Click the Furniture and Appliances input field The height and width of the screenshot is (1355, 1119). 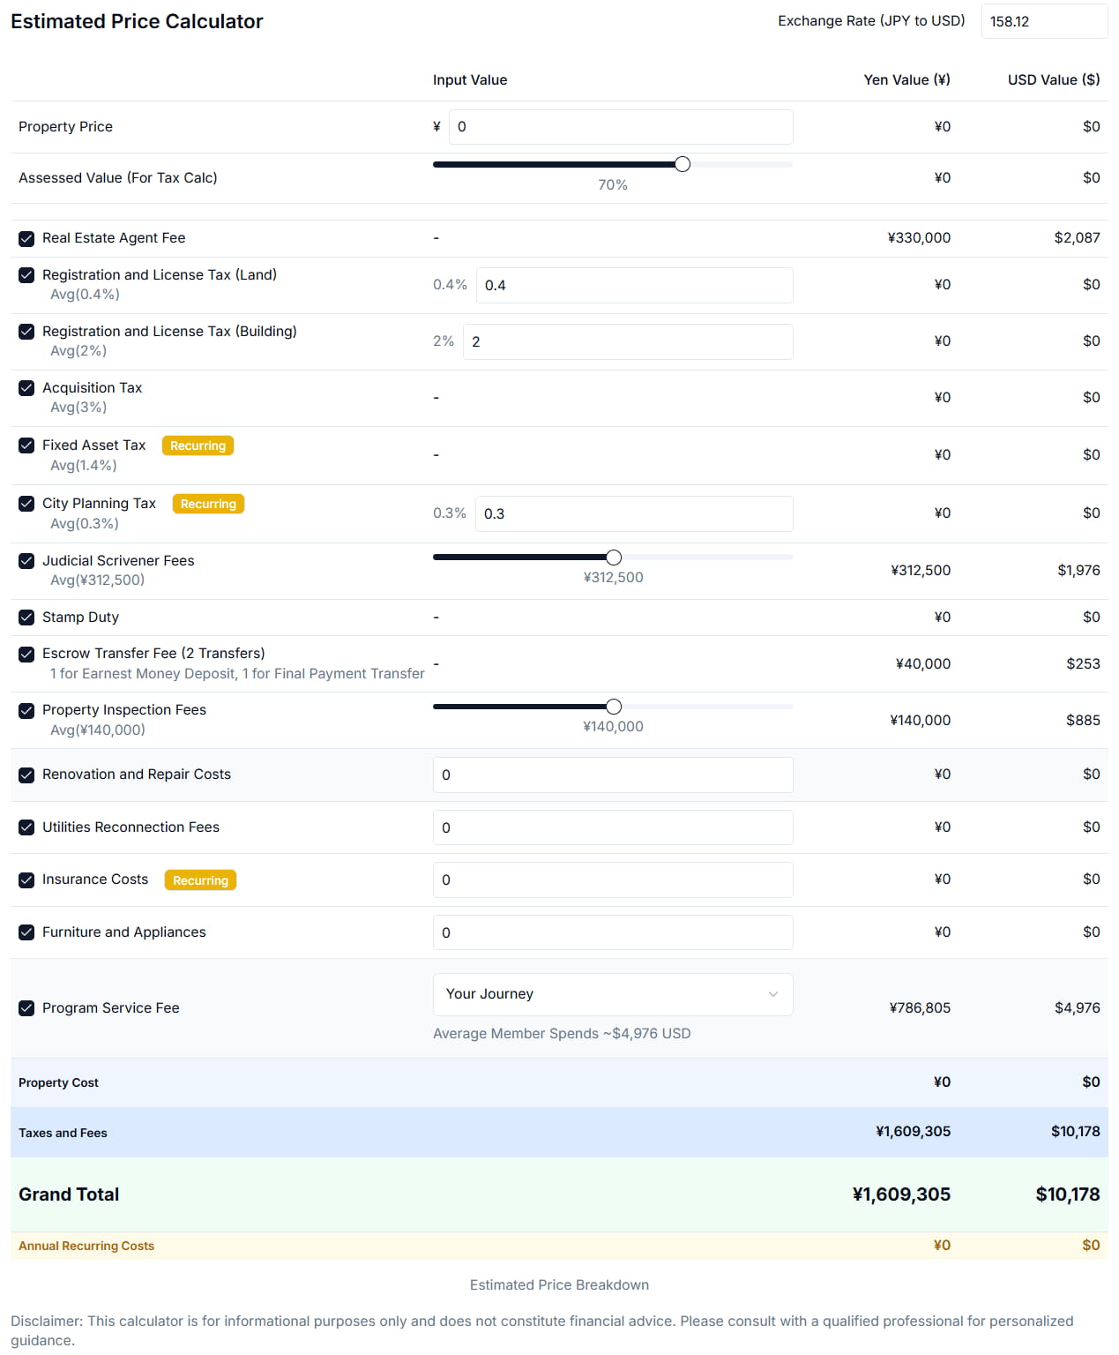point(612,932)
